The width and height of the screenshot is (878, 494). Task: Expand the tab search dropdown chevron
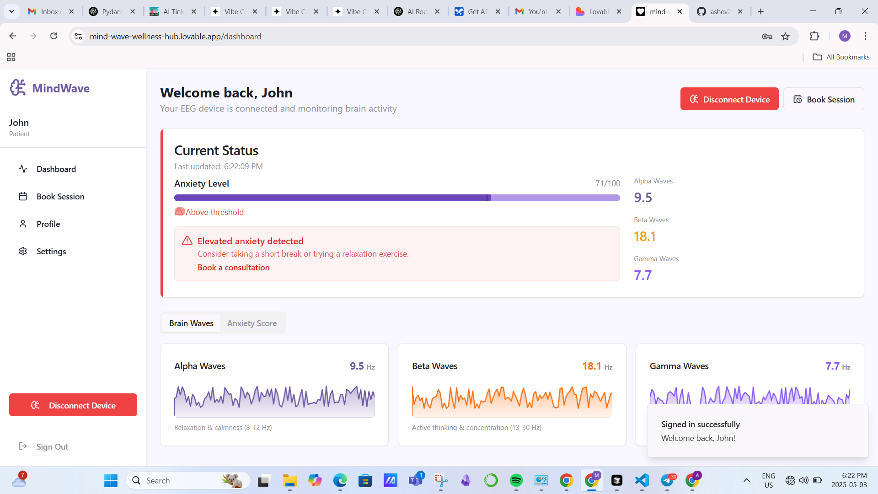[x=11, y=11]
